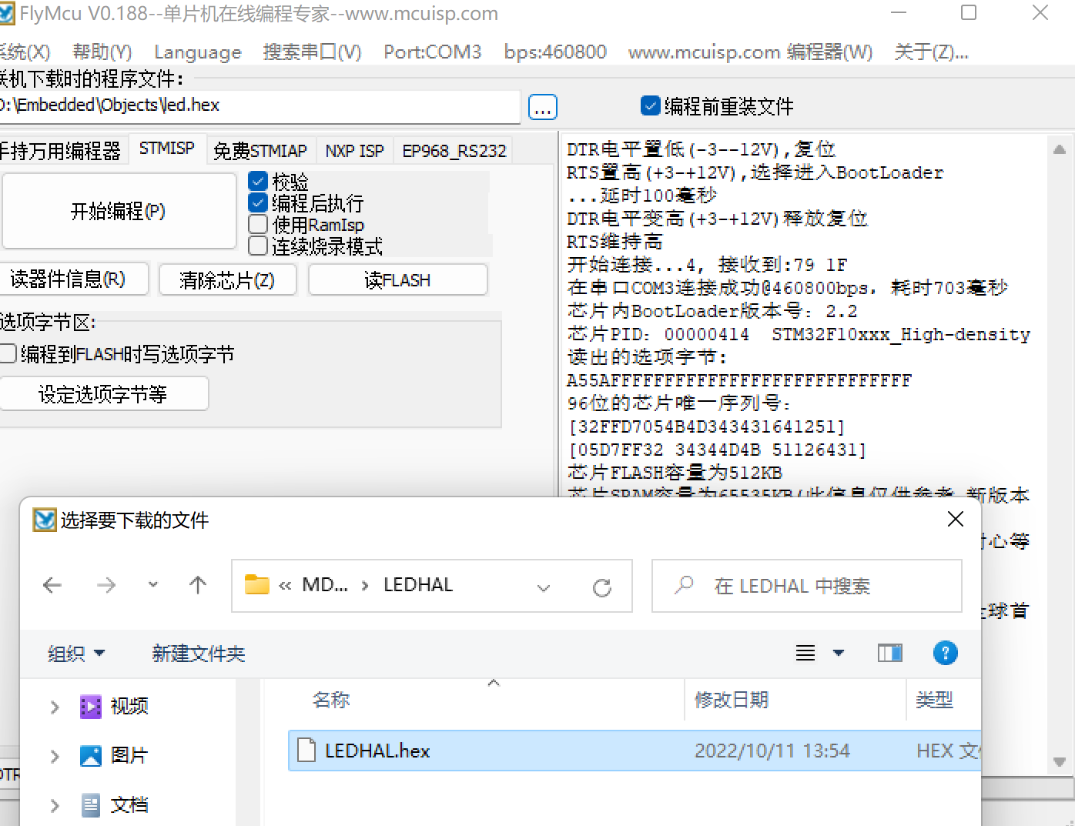This screenshot has width=1075, height=826.
Task: Toggle 编程前重装文件 checkbox
Action: [651, 105]
